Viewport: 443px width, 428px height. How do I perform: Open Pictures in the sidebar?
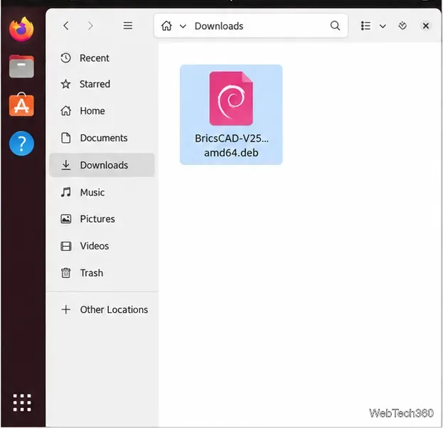[102, 219]
